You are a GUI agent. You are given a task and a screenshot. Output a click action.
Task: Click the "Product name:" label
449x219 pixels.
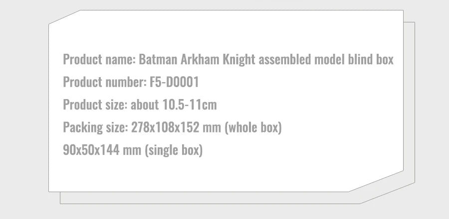tap(99, 60)
